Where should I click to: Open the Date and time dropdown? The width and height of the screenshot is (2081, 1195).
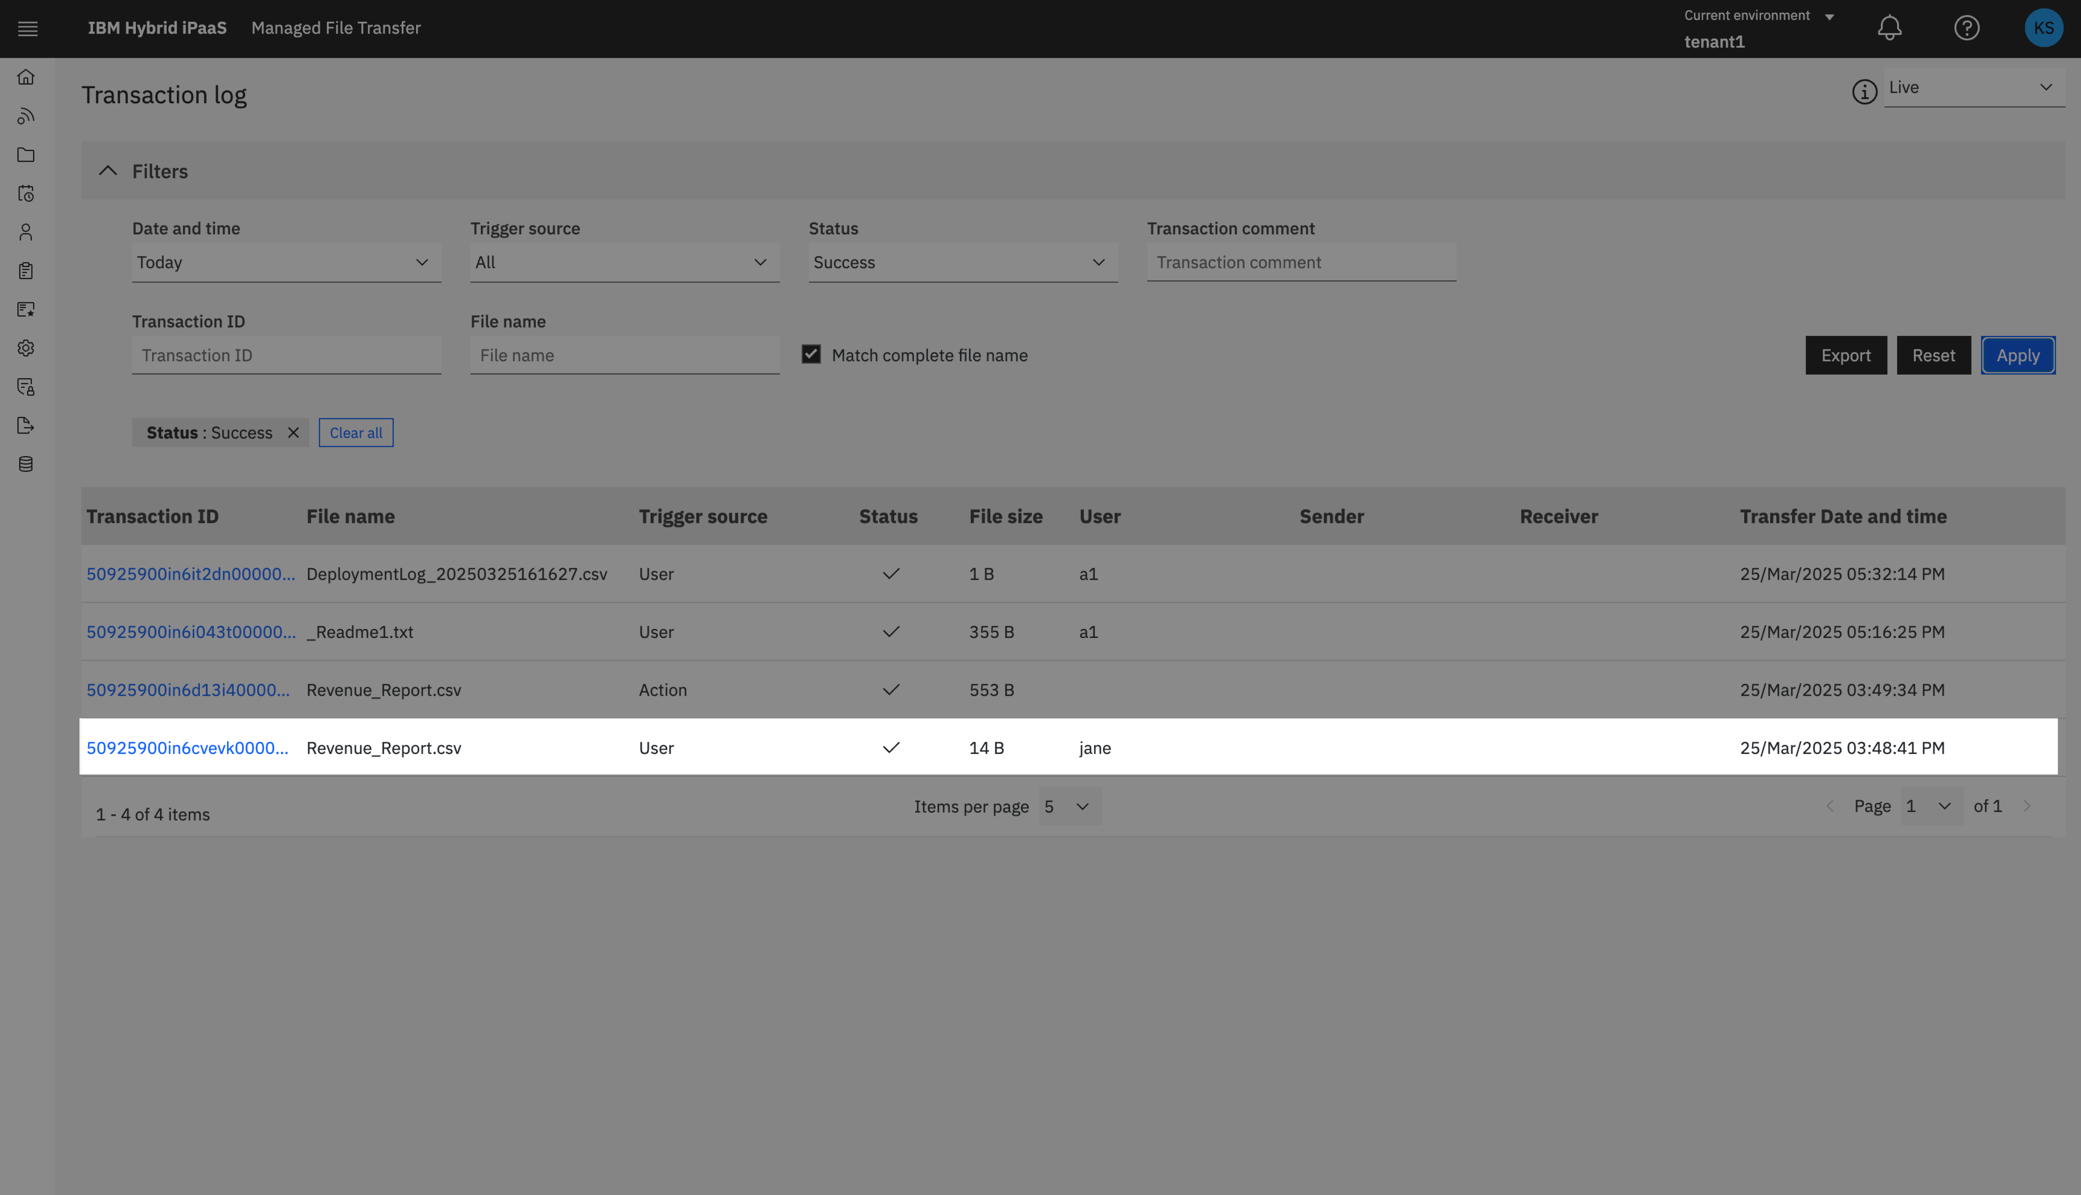(x=285, y=263)
